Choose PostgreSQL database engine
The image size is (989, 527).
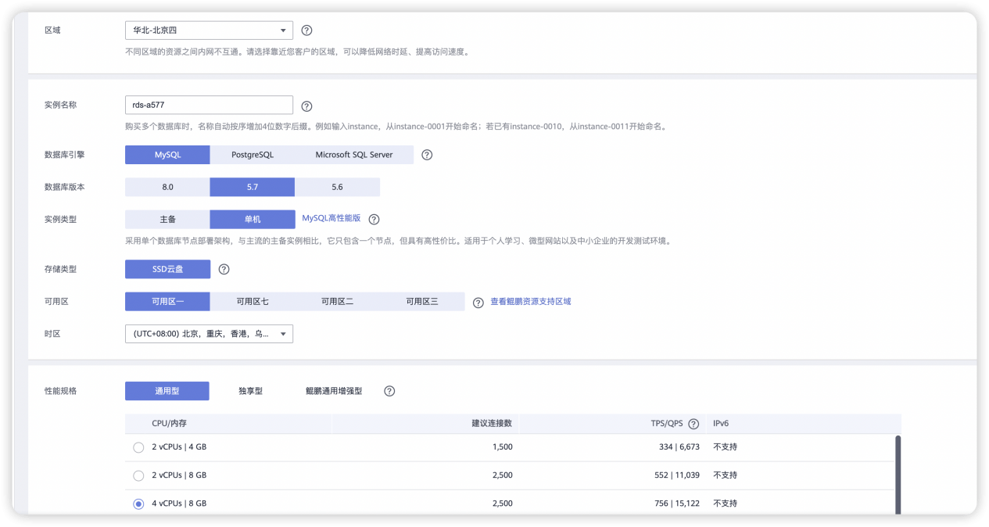click(253, 155)
